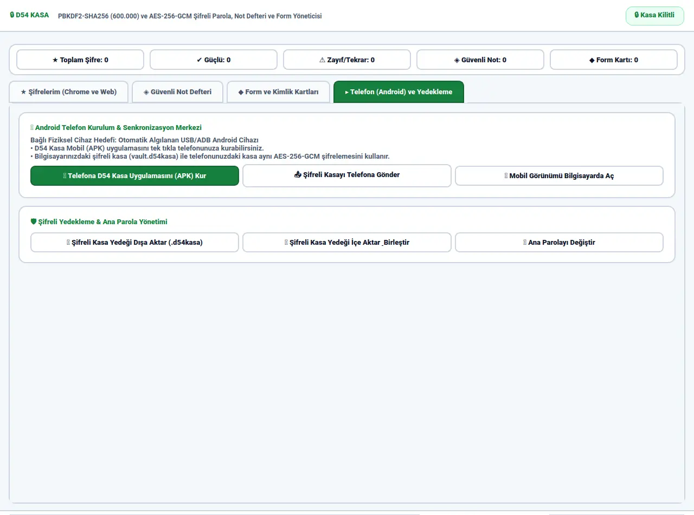Click the "D54 Kasa Mobil (APK)" description line
Viewport: 694px width, 515px height.
[147, 148]
